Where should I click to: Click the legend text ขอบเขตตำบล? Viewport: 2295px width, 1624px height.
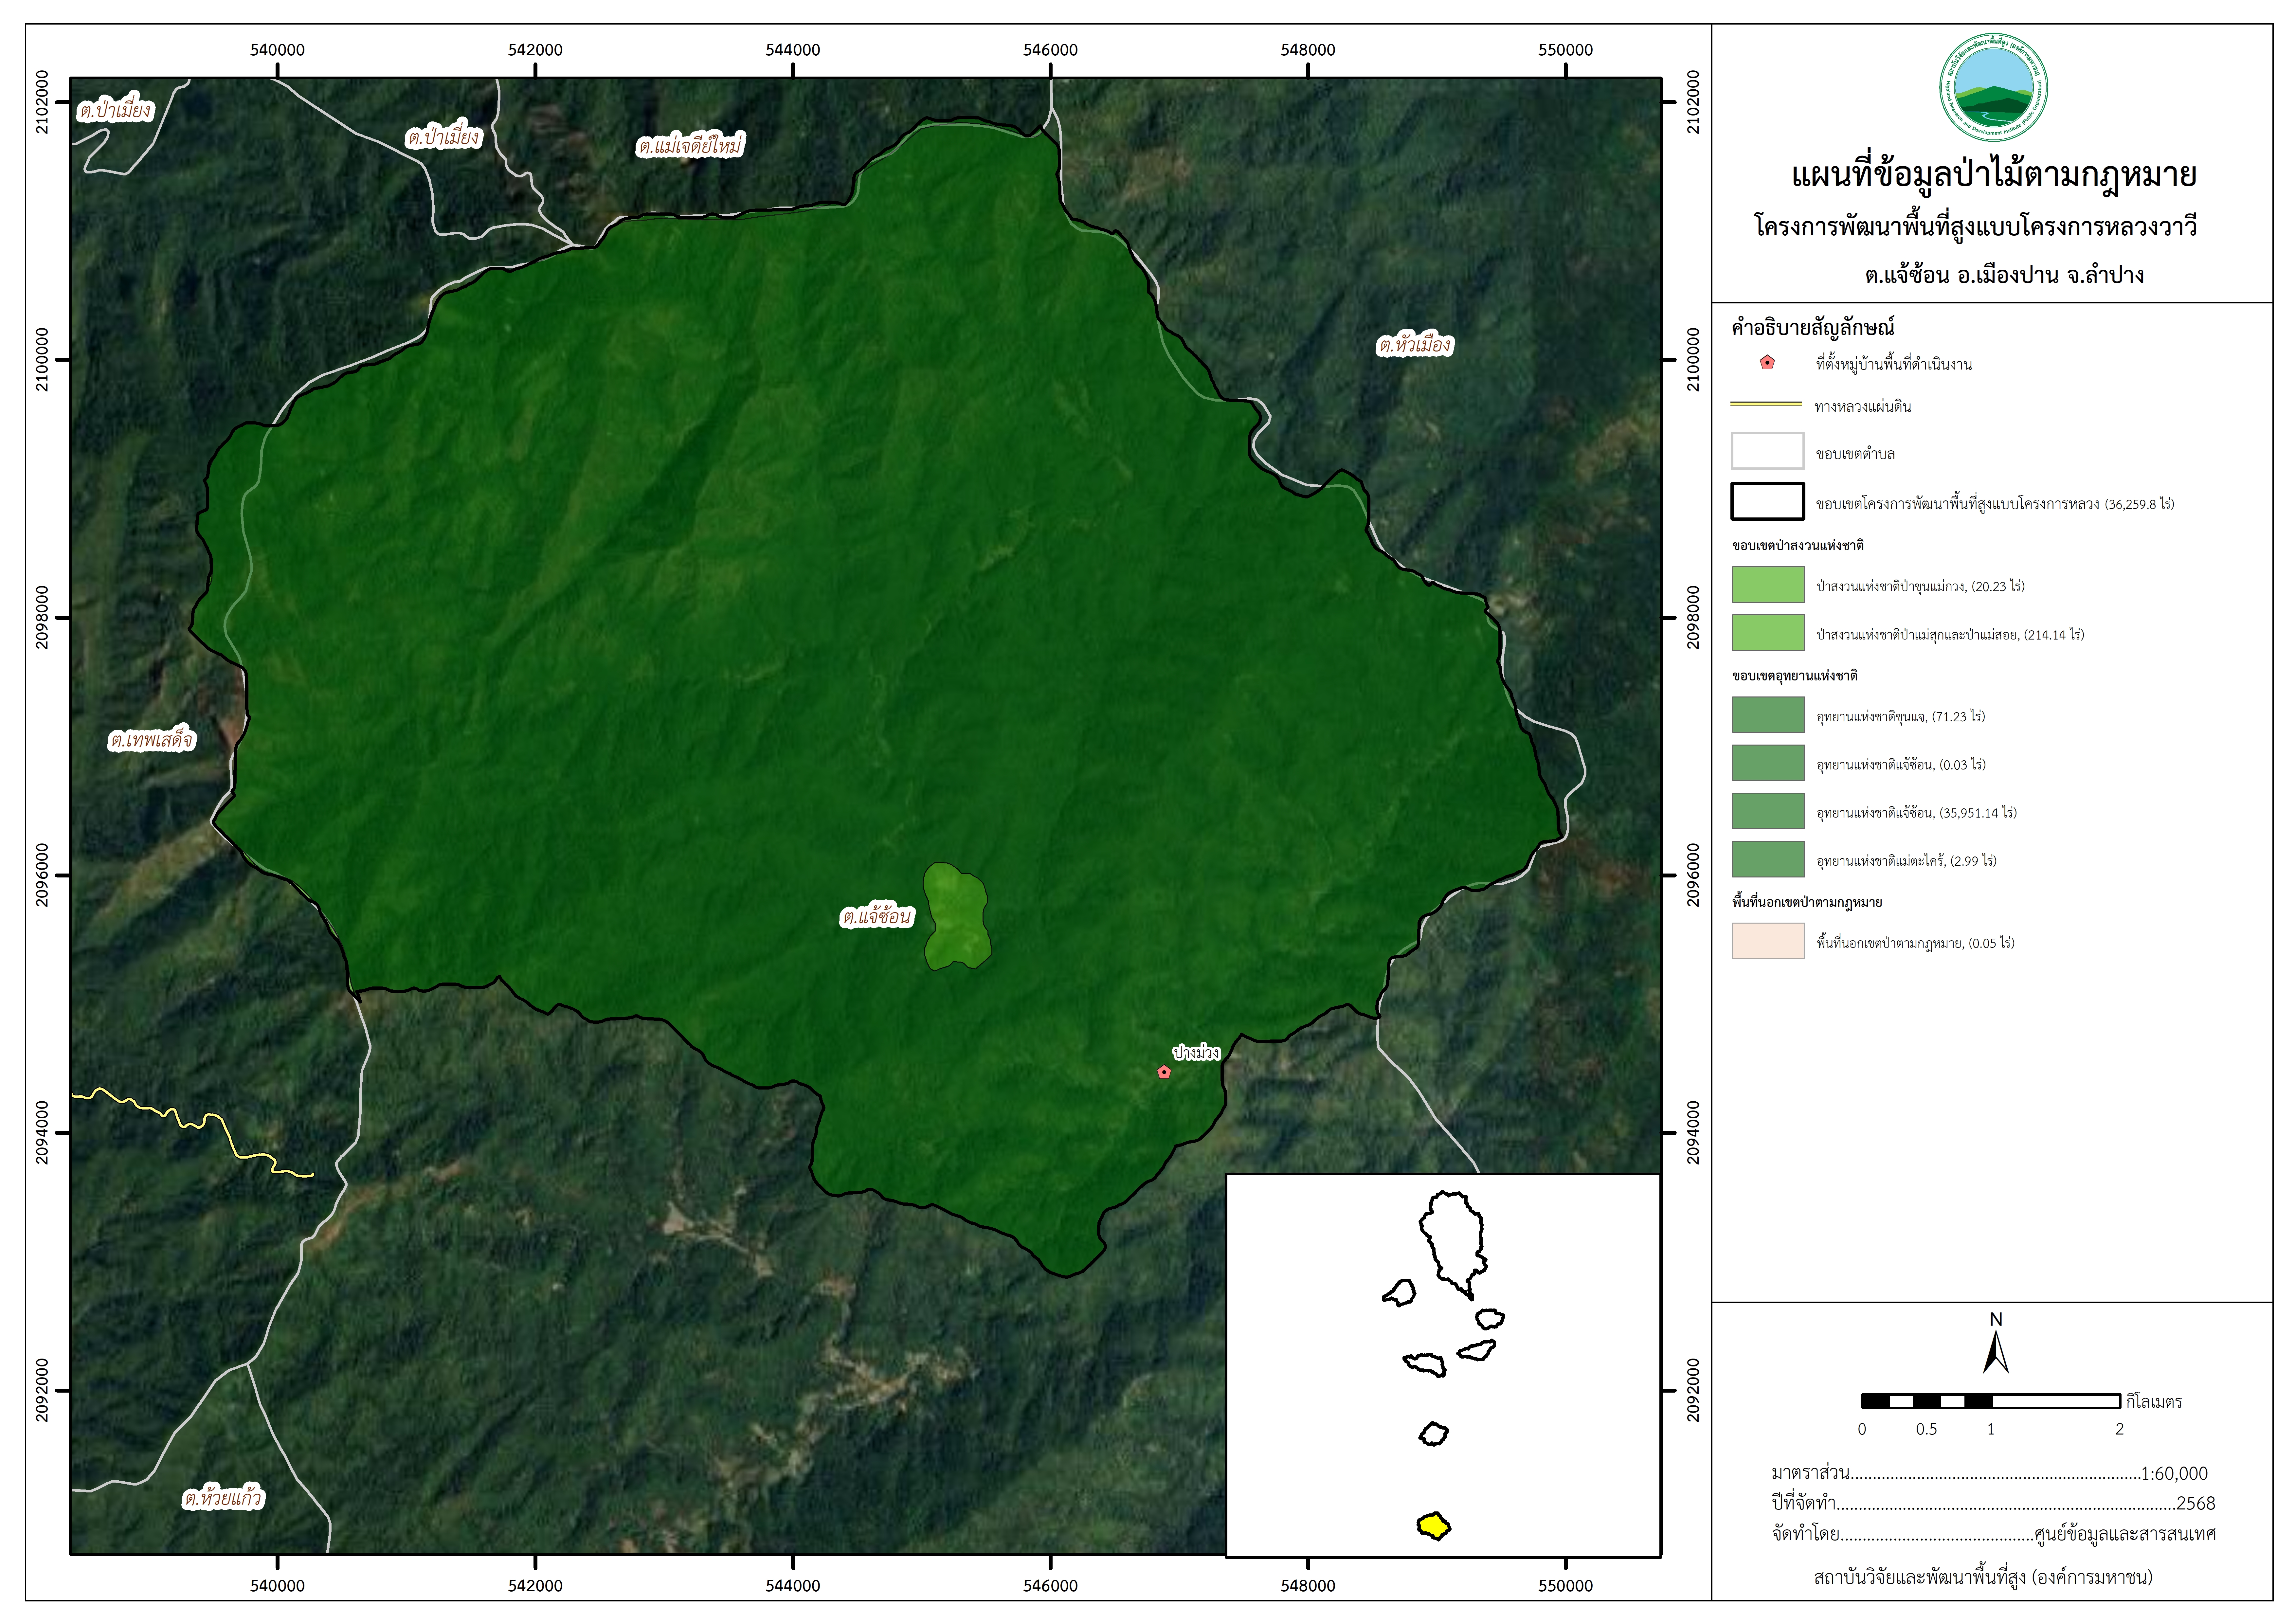coord(1855,454)
